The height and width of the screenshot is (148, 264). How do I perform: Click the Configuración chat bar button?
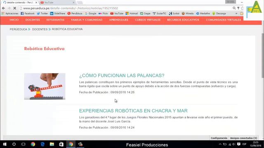[219, 138]
